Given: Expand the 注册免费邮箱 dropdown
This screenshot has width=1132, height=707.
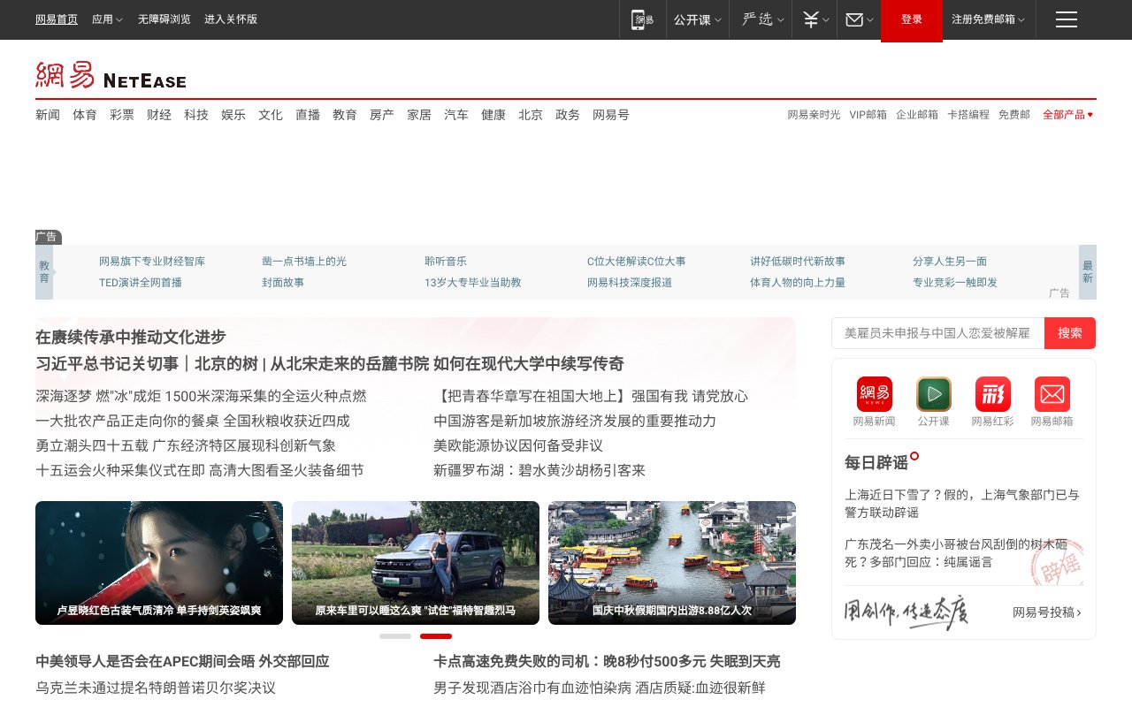Looking at the screenshot, I should 988,19.
